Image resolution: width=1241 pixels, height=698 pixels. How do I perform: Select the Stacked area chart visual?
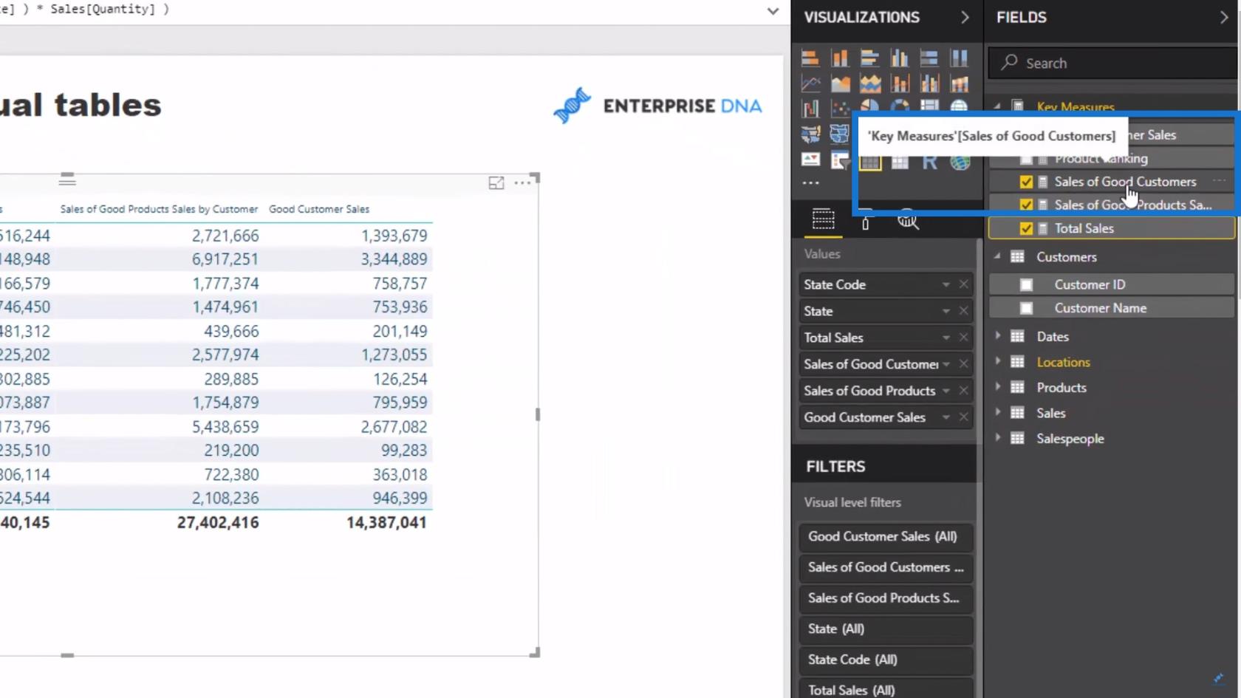pos(869,84)
